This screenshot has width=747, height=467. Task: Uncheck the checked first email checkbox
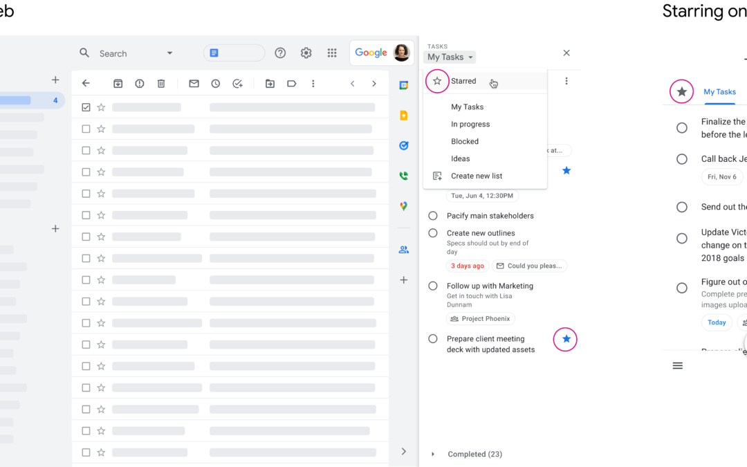[86, 107]
